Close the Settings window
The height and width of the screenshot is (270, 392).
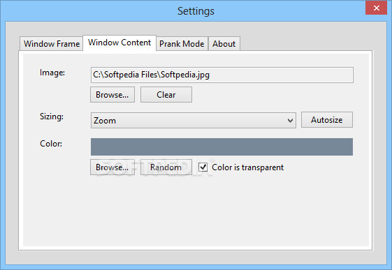point(376,8)
